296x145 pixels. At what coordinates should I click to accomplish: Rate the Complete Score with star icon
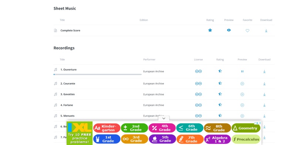[210, 30]
